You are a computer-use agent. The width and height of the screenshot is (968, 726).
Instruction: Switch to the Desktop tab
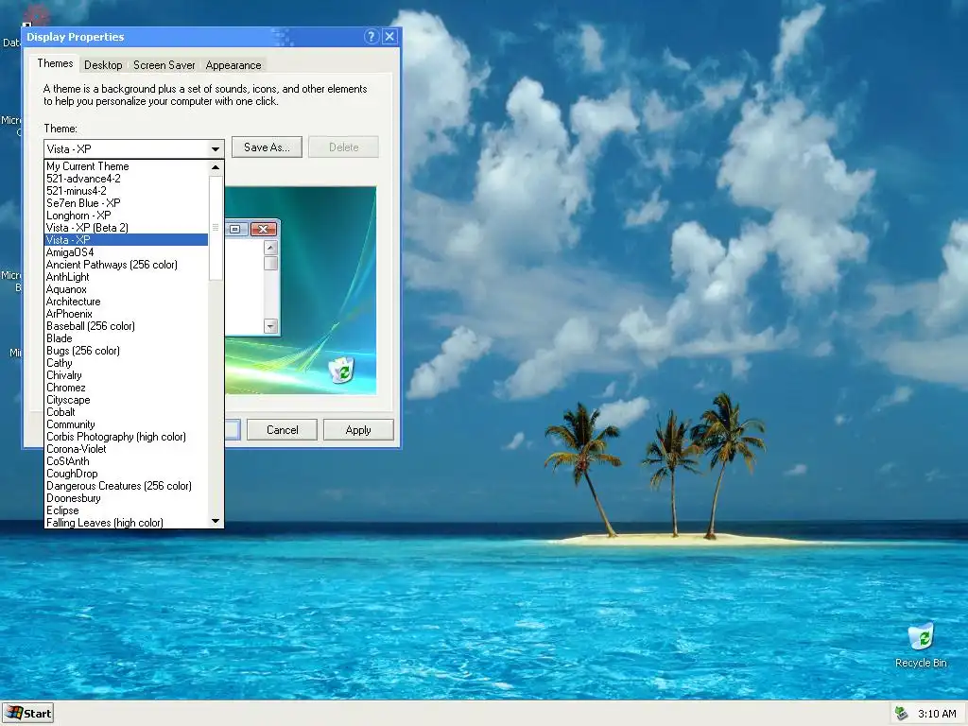click(103, 65)
